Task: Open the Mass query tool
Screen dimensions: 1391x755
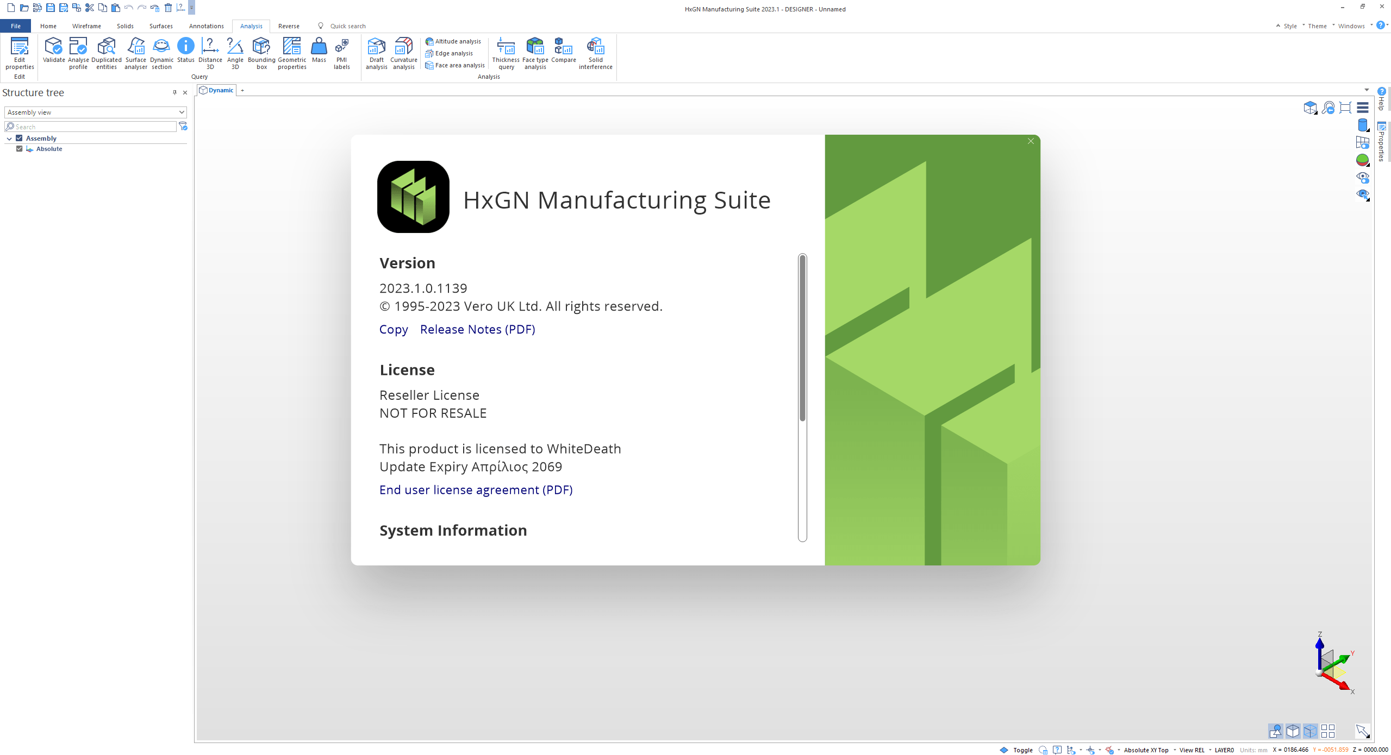Action: tap(319, 51)
